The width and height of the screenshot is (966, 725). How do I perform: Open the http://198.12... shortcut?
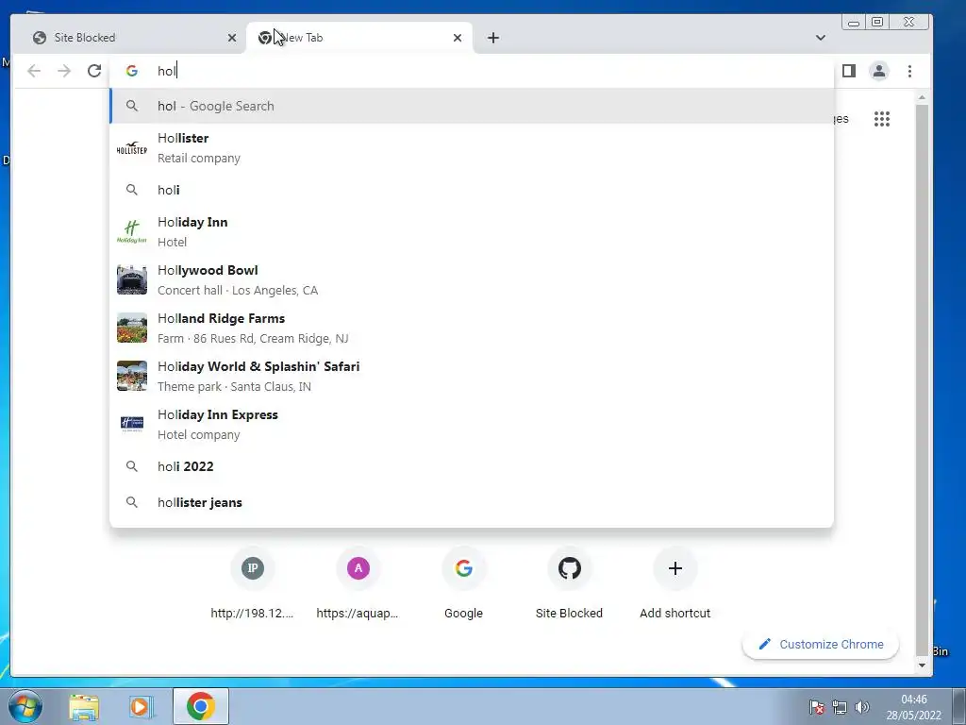(x=252, y=584)
